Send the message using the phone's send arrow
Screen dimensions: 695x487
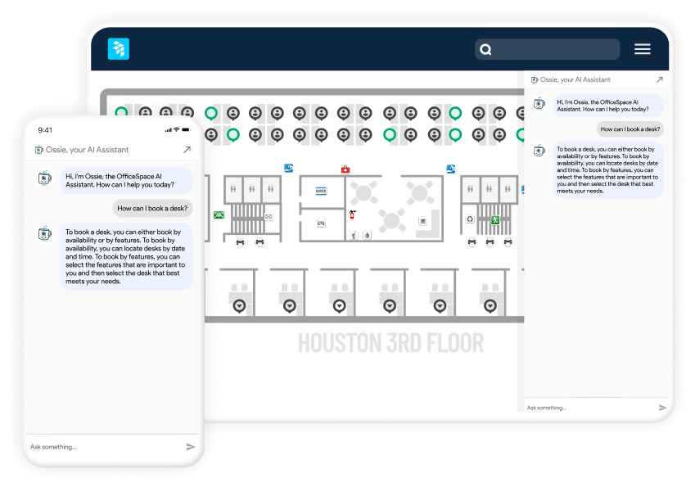pyautogui.click(x=191, y=447)
